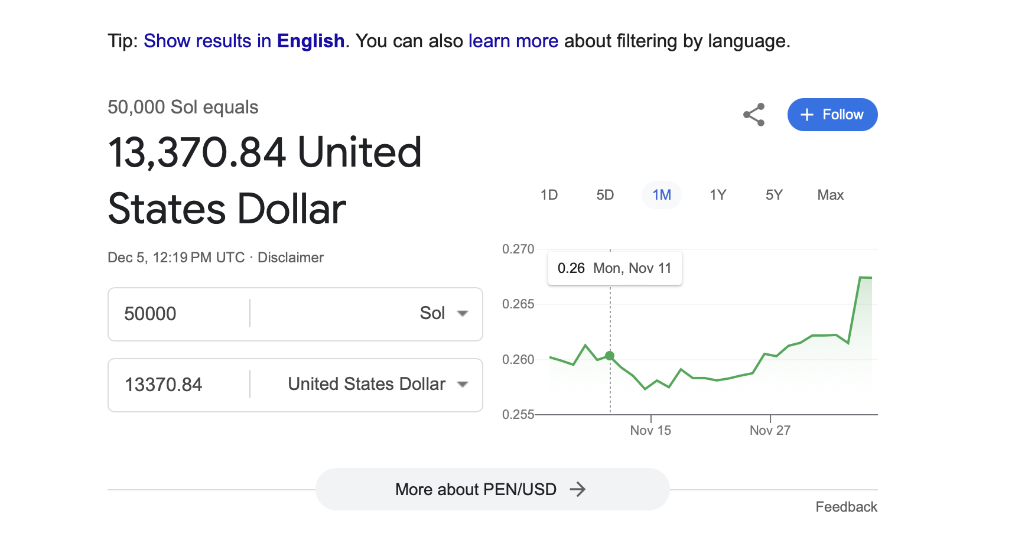Open the Disclaimer link
The height and width of the screenshot is (553, 1015).
coord(291,258)
